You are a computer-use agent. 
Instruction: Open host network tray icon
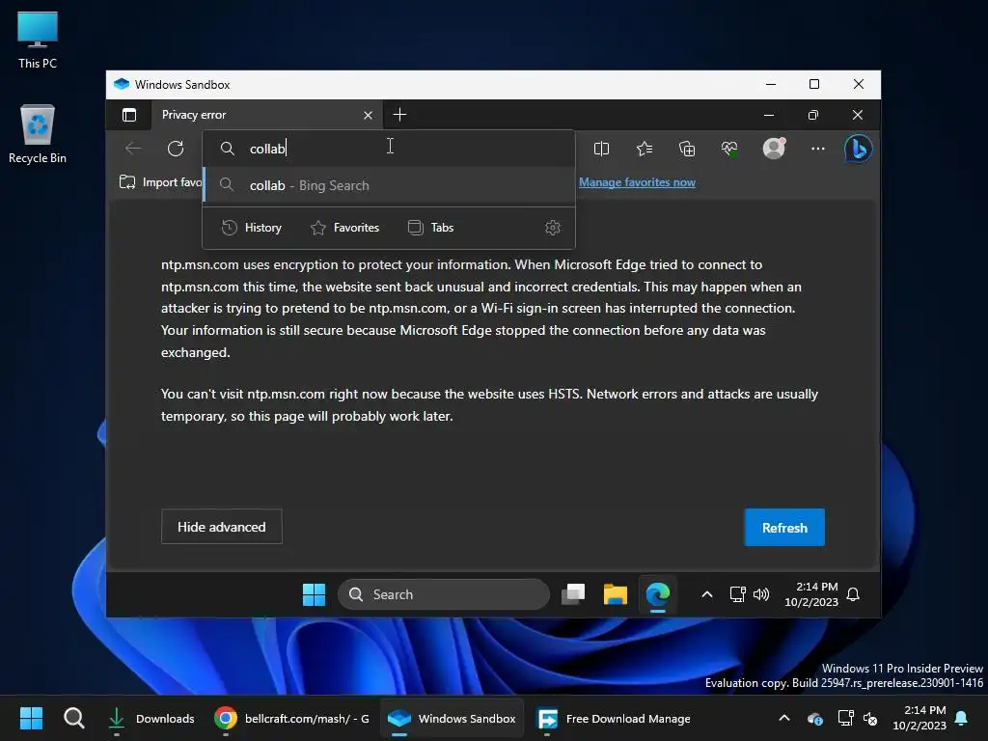(845, 718)
